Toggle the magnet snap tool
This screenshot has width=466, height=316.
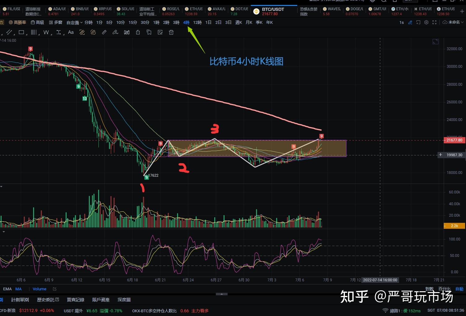[x=82, y=32]
